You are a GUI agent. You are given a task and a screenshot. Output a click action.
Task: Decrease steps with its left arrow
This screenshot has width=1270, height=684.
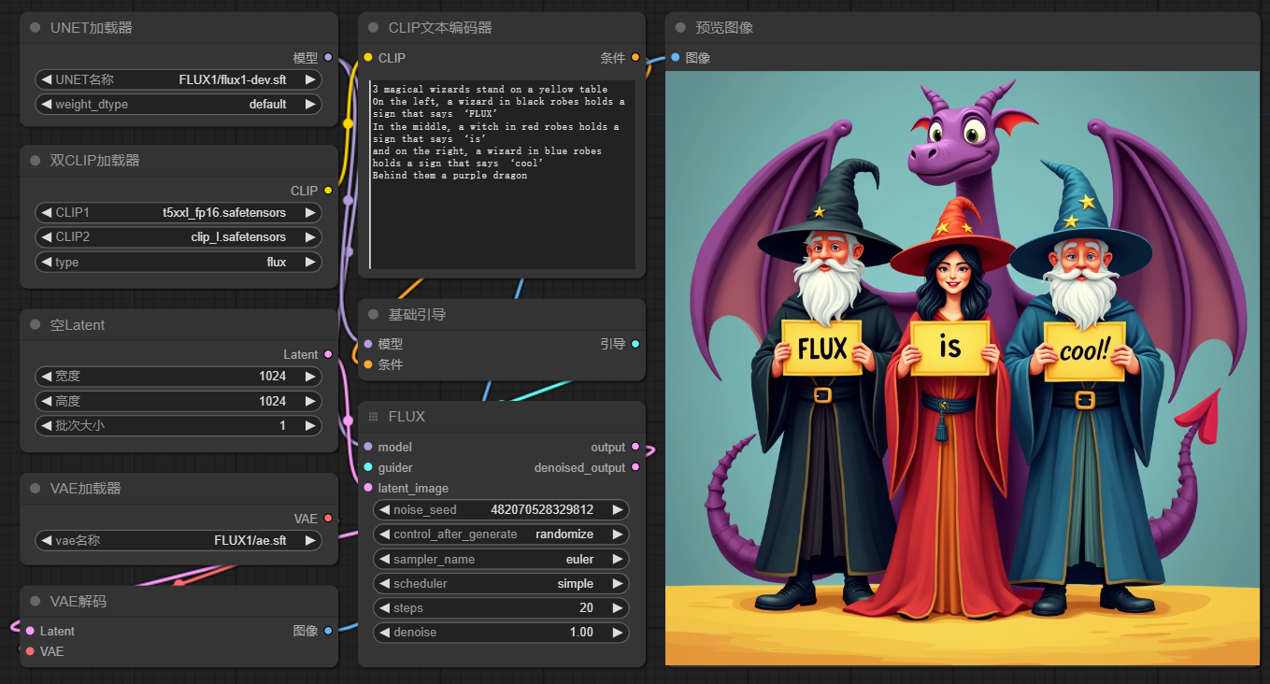point(384,608)
